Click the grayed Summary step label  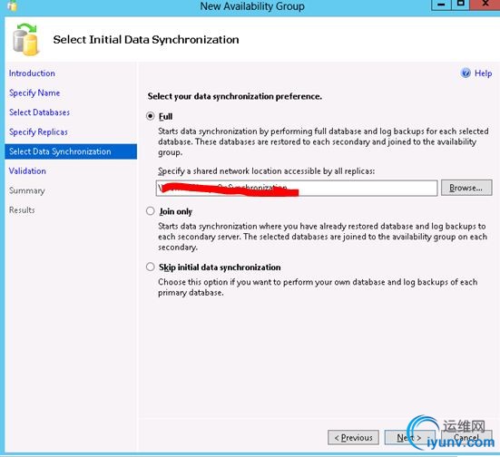point(27,190)
